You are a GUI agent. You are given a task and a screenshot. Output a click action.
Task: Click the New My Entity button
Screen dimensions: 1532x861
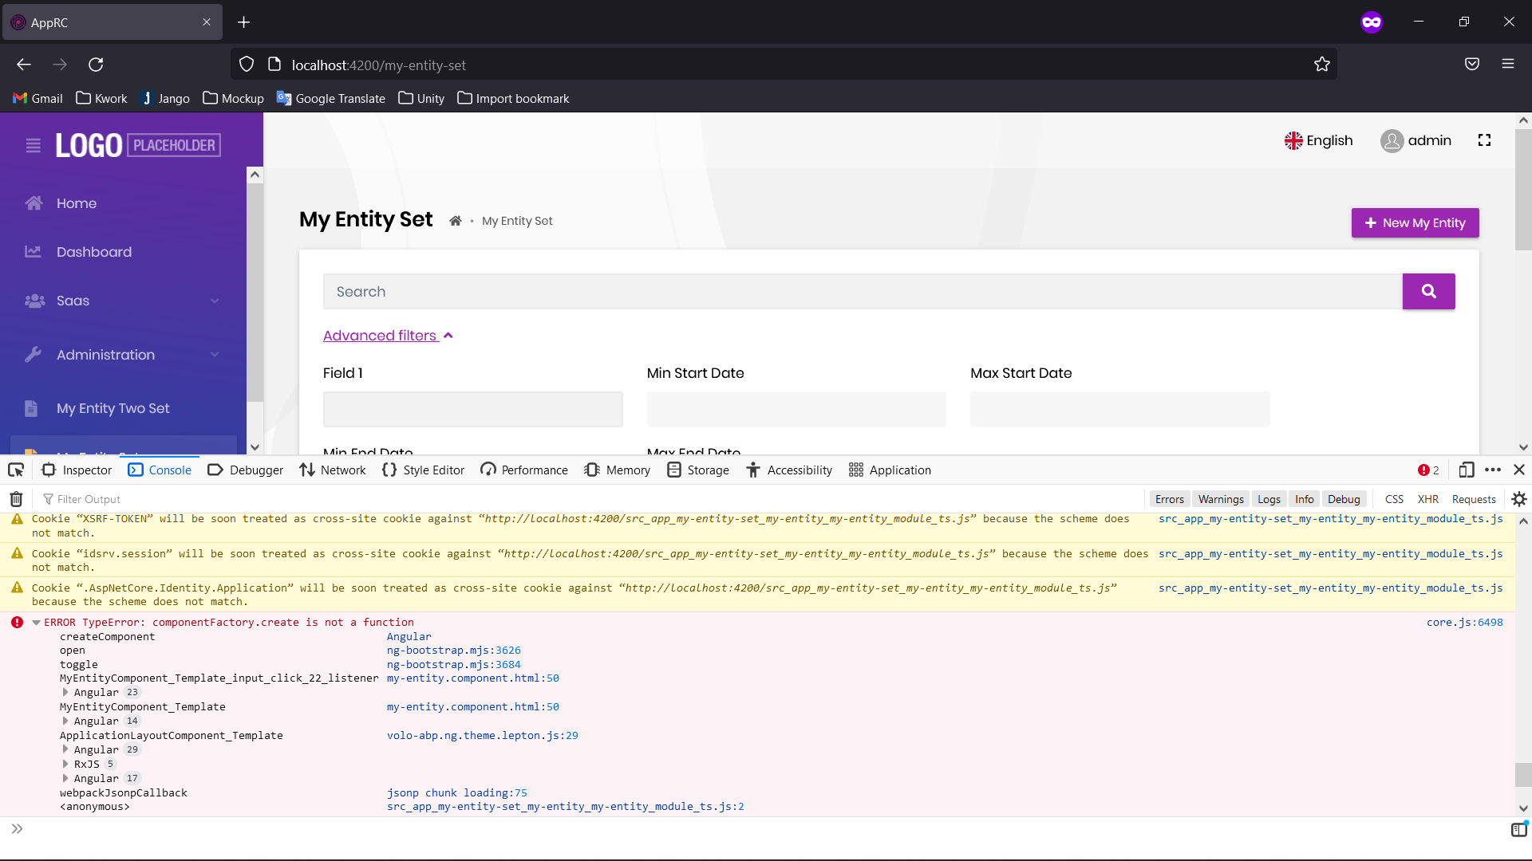click(x=1414, y=222)
